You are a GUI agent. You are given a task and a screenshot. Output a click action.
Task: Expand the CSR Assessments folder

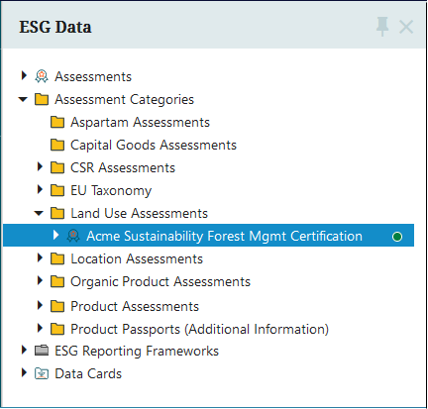click(40, 166)
